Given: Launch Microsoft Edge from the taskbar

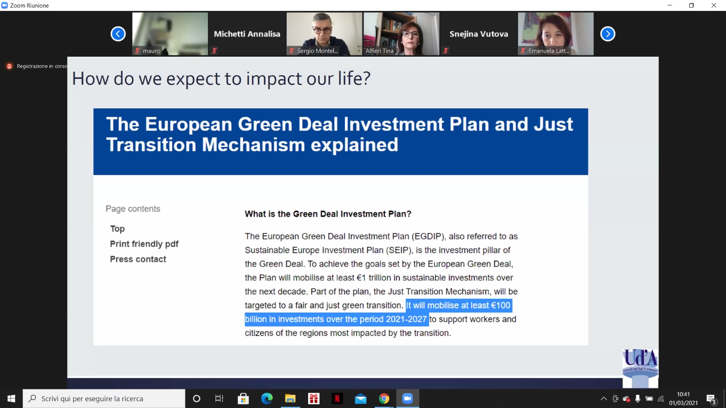Looking at the screenshot, I should [x=267, y=398].
